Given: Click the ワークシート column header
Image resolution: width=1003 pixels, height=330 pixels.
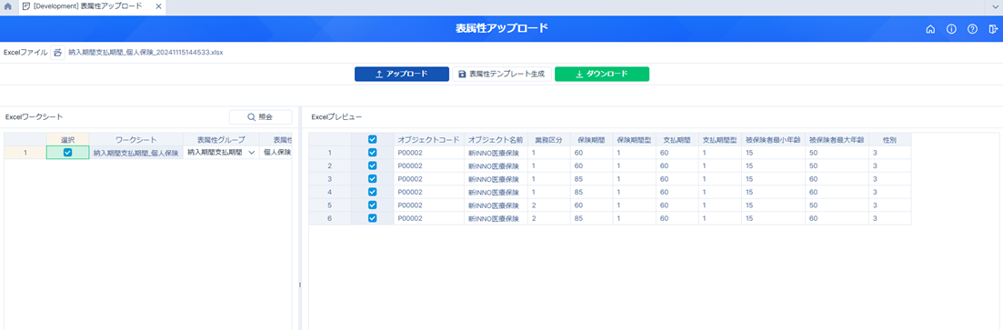Looking at the screenshot, I should pos(135,139).
